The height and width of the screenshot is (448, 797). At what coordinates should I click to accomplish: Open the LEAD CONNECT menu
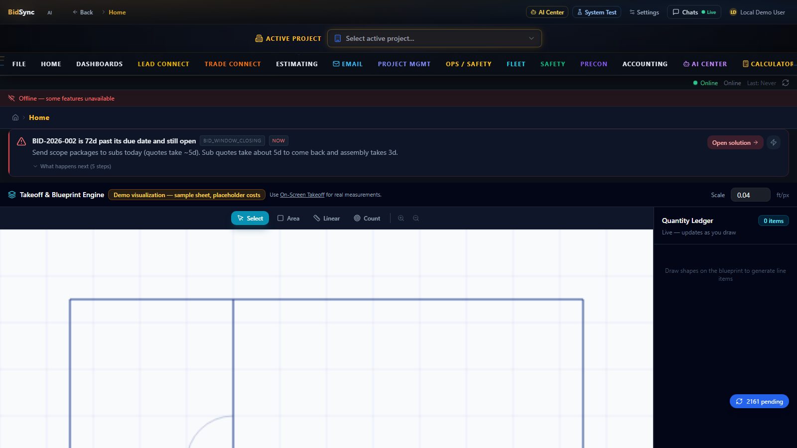coord(163,64)
